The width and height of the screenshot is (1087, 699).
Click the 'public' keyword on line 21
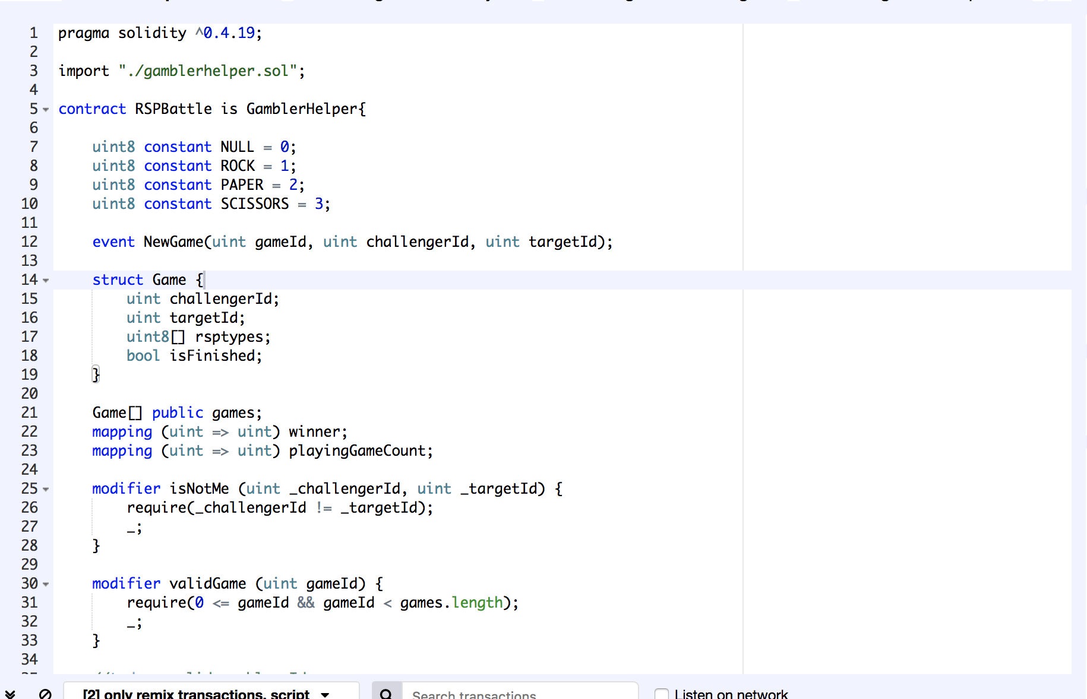pyautogui.click(x=178, y=413)
